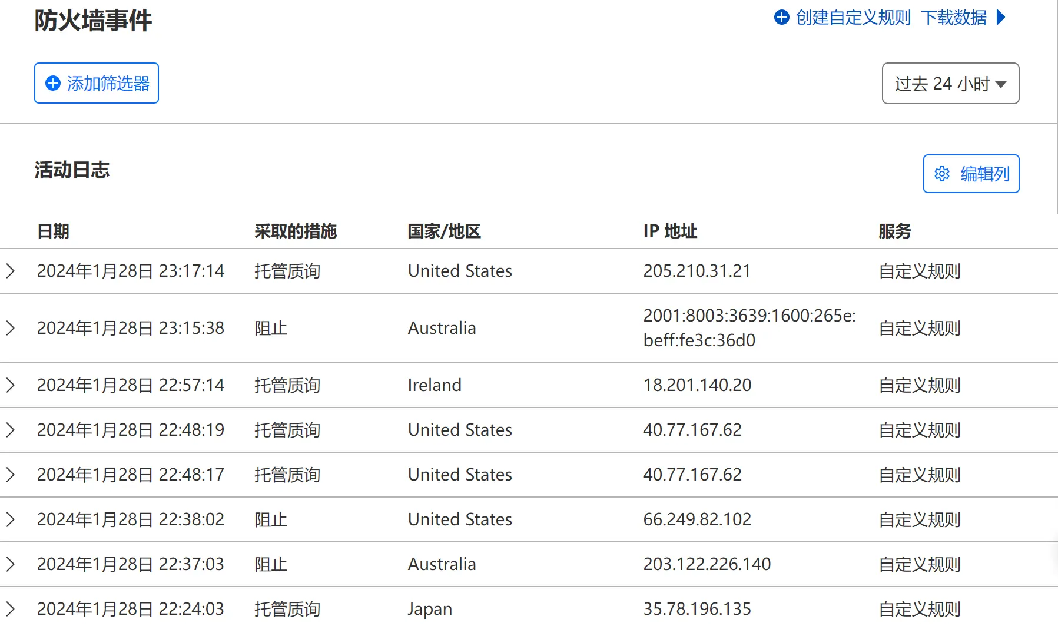Click the 添加筛选器 button
The width and height of the screenshot is (1058, 626).
[97, 83]
